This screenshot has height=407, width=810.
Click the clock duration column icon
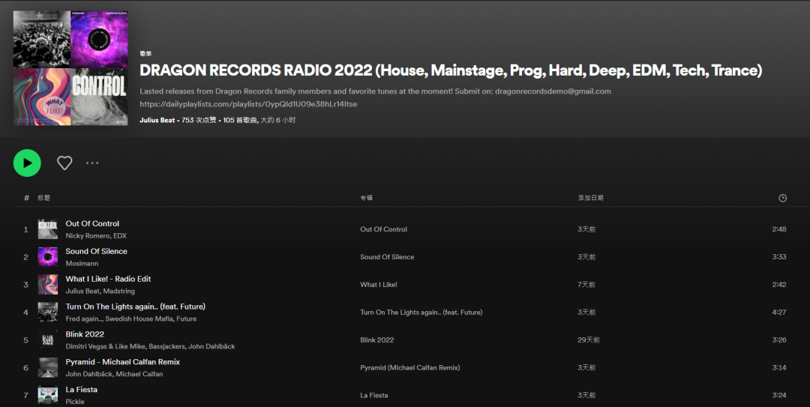click(x=782, y=198)
